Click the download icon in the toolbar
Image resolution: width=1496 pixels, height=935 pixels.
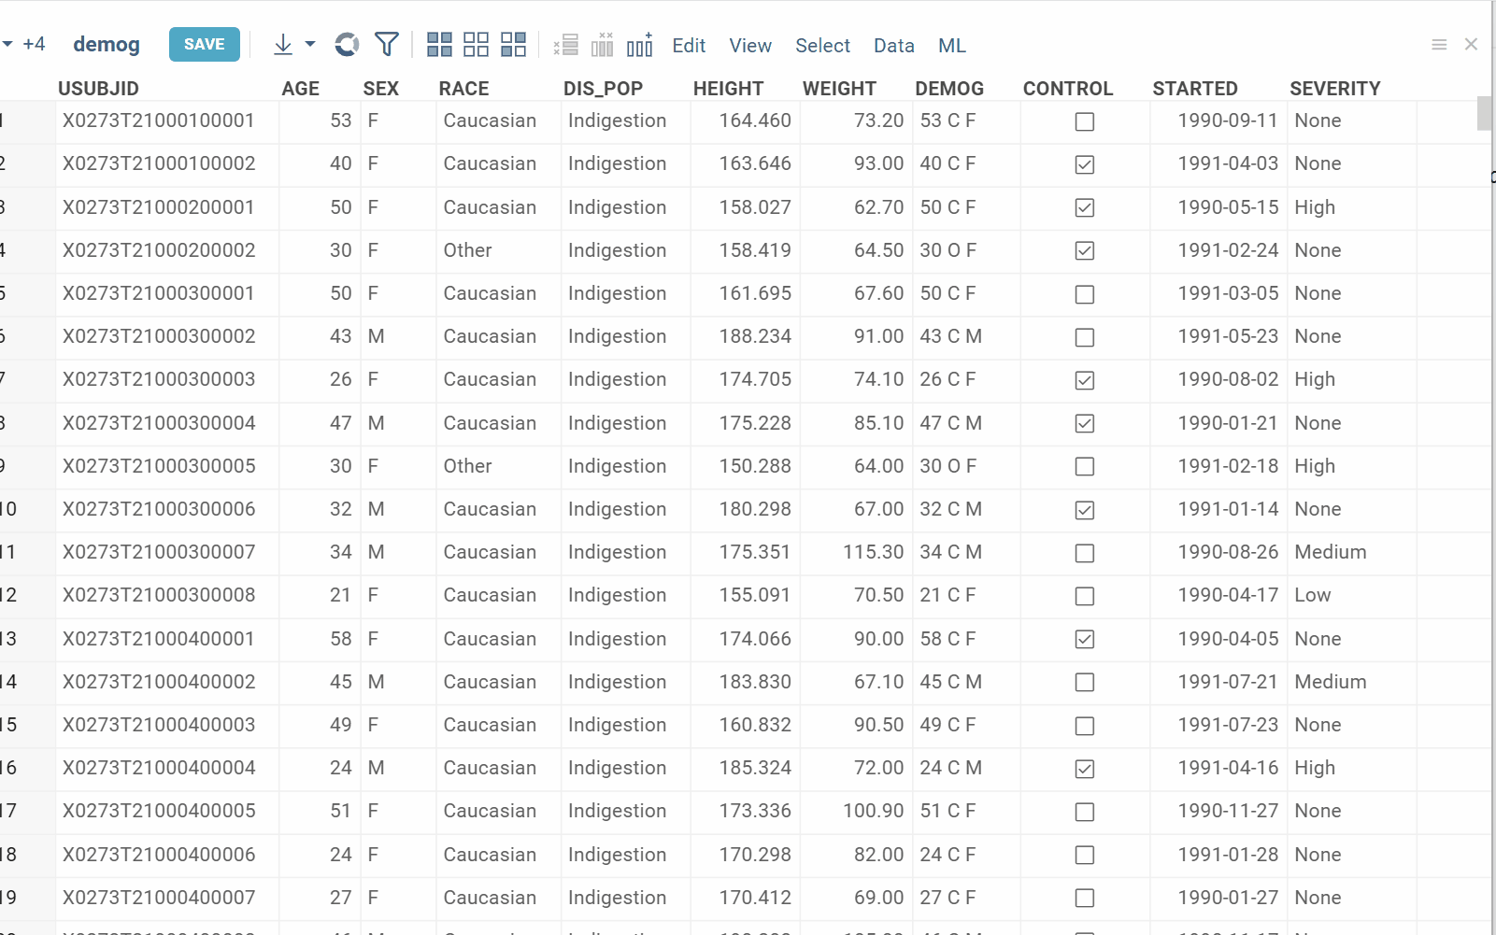tap(282, 45)
